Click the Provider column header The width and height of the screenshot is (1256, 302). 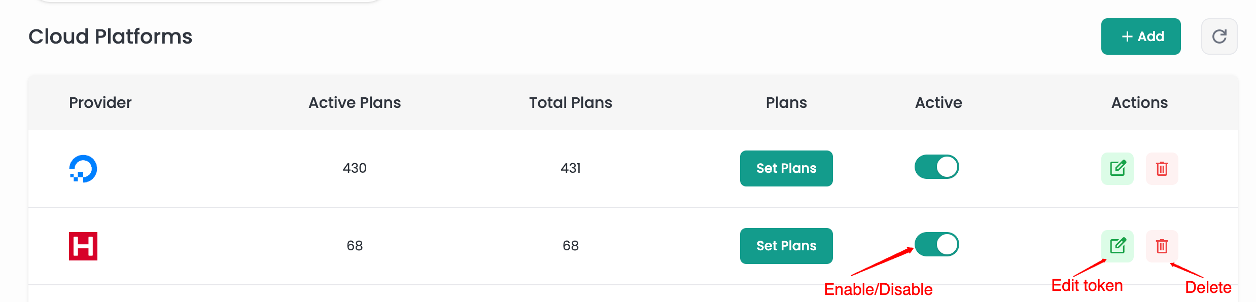(x=100, y=103)
